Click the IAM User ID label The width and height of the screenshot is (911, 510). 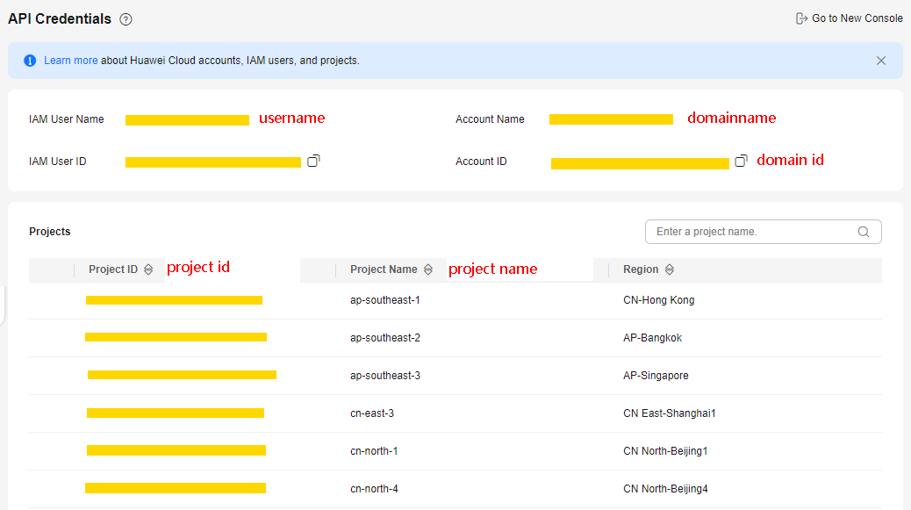[58, 162]
